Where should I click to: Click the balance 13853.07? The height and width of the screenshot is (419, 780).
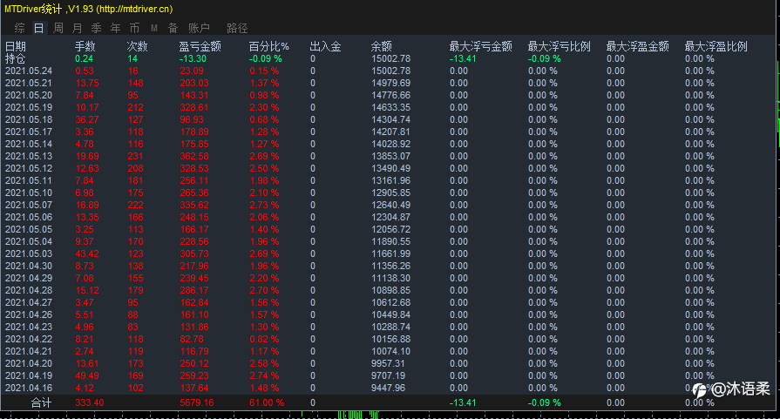click(x=391, y=156)
